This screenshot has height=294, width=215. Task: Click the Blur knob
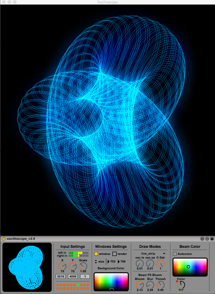click(150, 285)
